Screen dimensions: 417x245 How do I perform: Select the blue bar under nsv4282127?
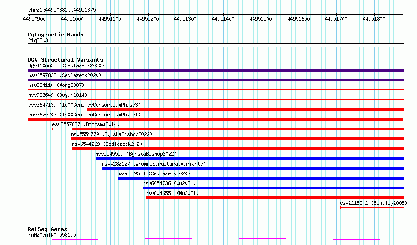(253, 168)
